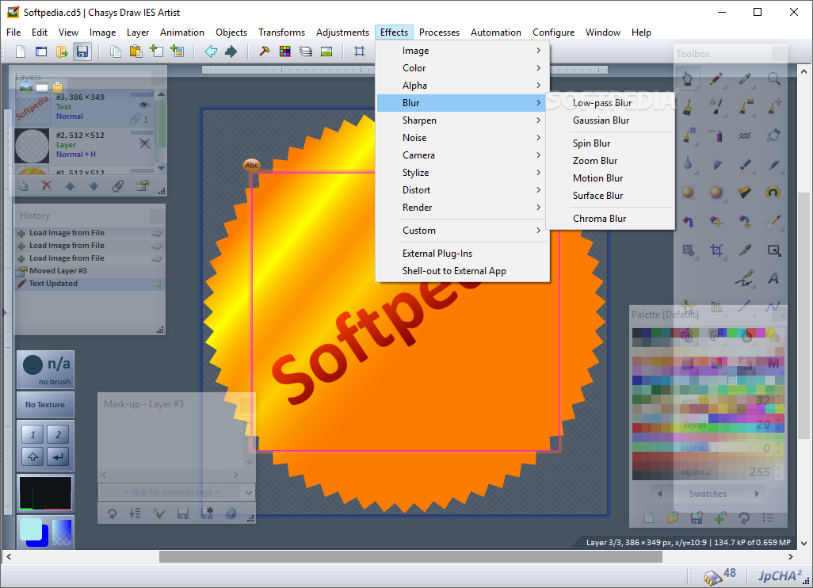Click the Save floppy disk toolbar icon

82,52
